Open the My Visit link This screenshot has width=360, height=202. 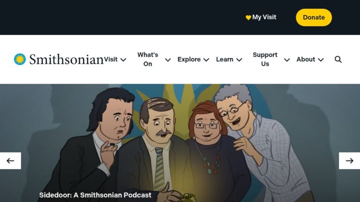coord(264,17)
